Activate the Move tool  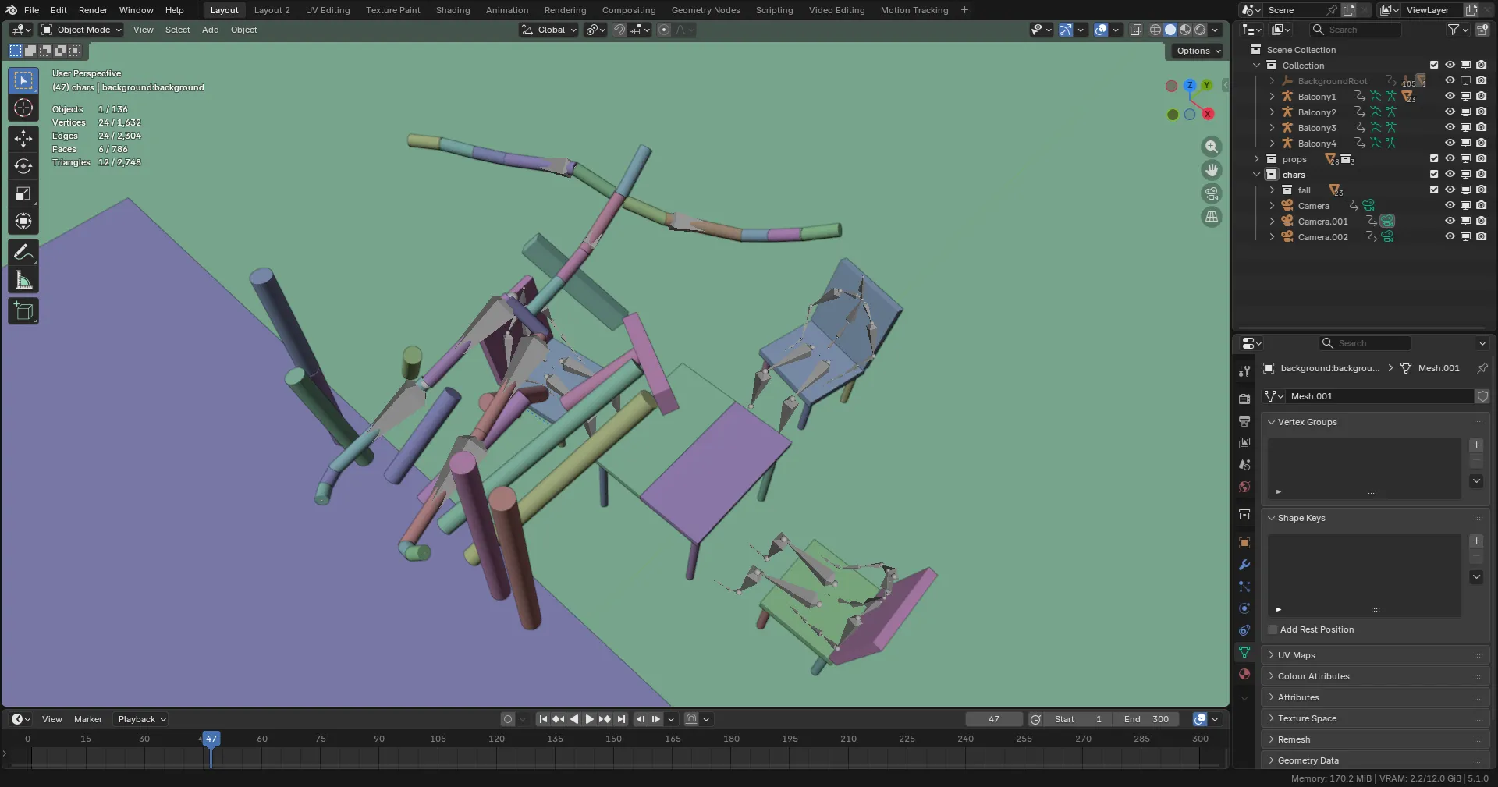23,139
